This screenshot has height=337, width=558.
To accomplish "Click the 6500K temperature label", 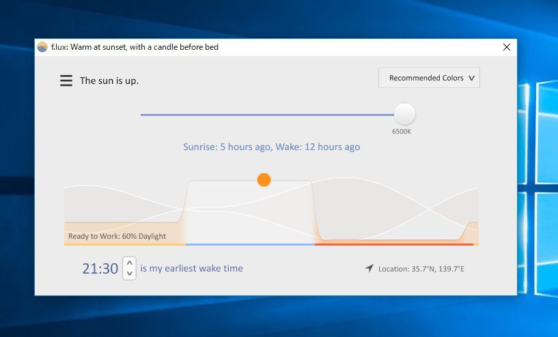I will point(402,132).
